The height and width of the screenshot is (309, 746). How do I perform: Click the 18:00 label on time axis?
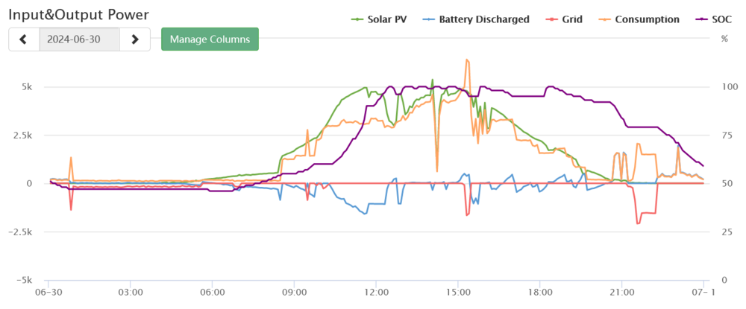point(539,292)
